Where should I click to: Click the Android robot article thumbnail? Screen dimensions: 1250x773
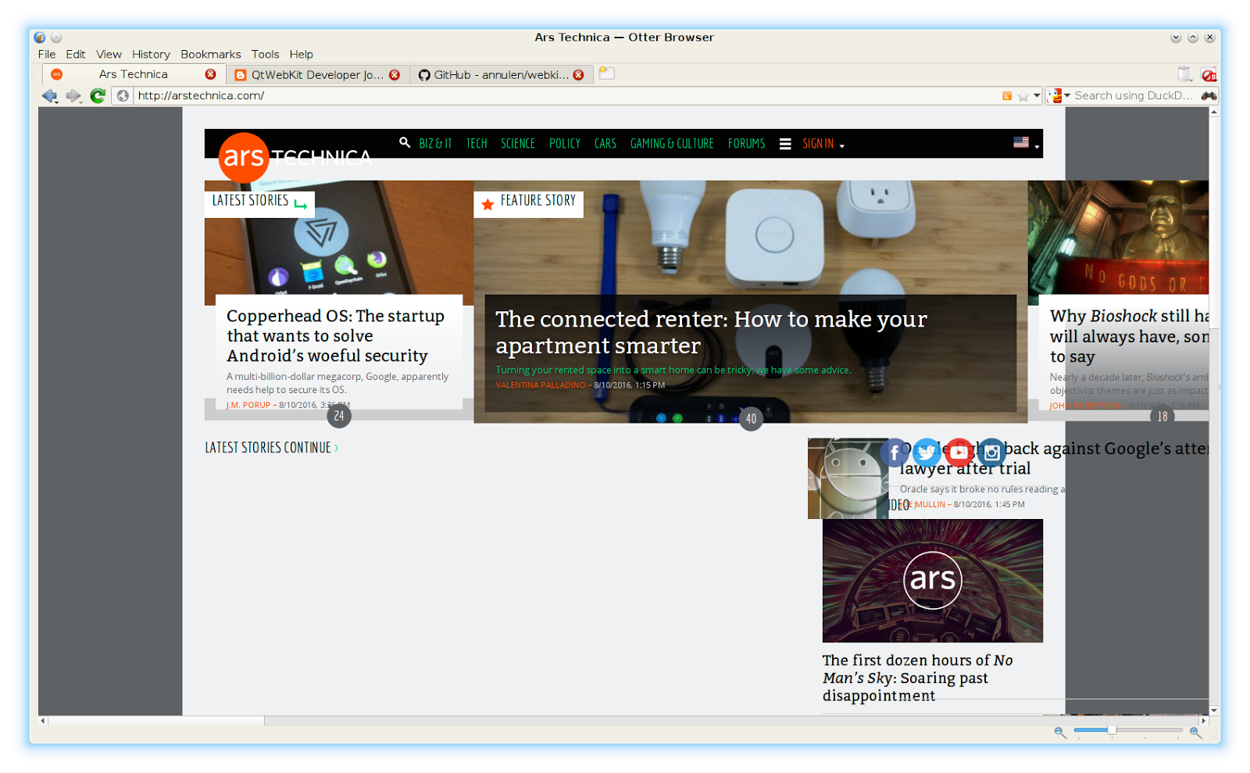click(x=848, y=478)
